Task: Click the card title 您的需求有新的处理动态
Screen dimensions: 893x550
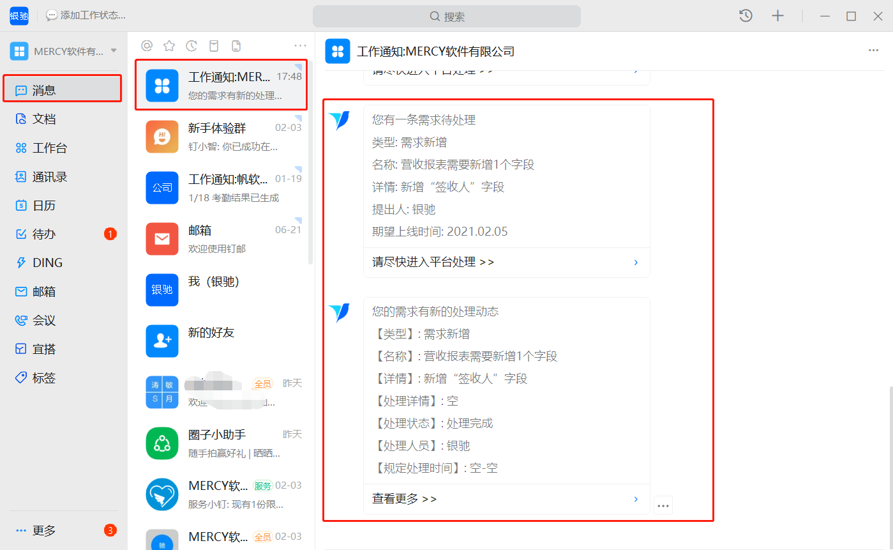Action: pyautogui.click(x=435, y=312)
